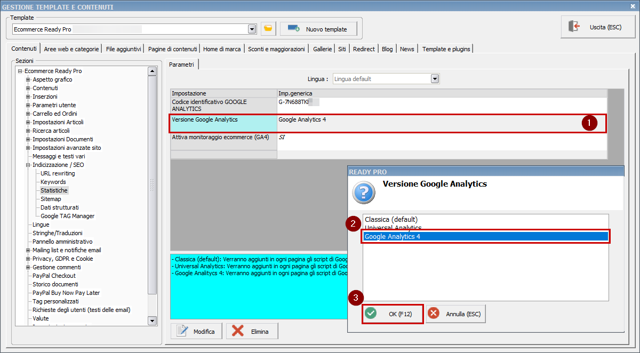Choose Google Analytics 4 in the list
Viewport: 640px width, 353px height.
coord(485,236)
